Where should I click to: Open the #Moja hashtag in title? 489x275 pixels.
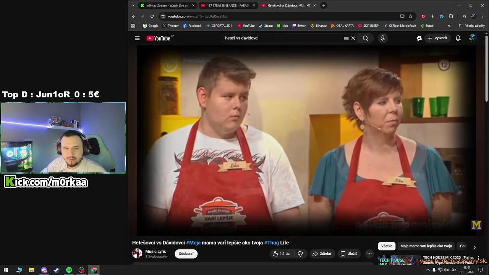coord(193,243)
